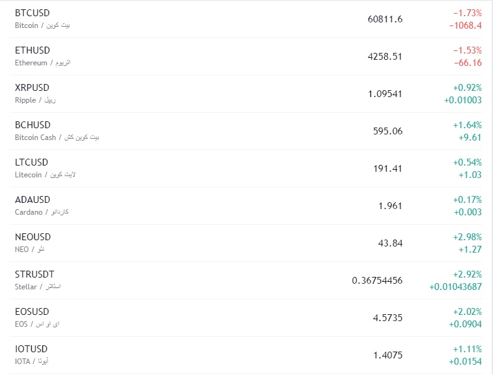Select the NEOUSD ticker

click(32, 237)
